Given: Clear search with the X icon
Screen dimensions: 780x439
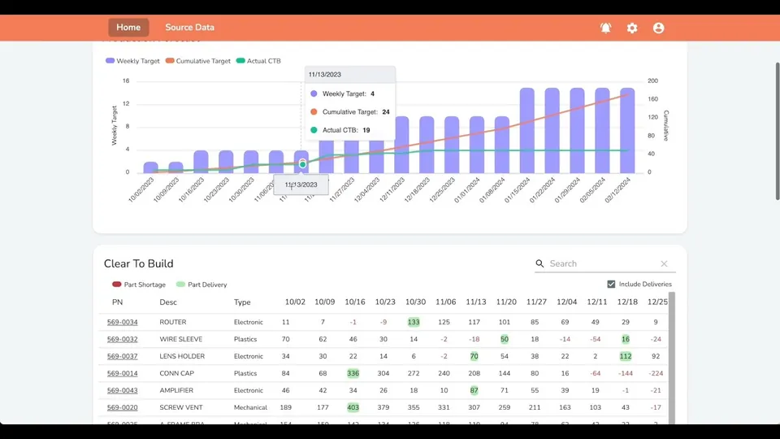Looking at the screenshot, I should point(664,263).
